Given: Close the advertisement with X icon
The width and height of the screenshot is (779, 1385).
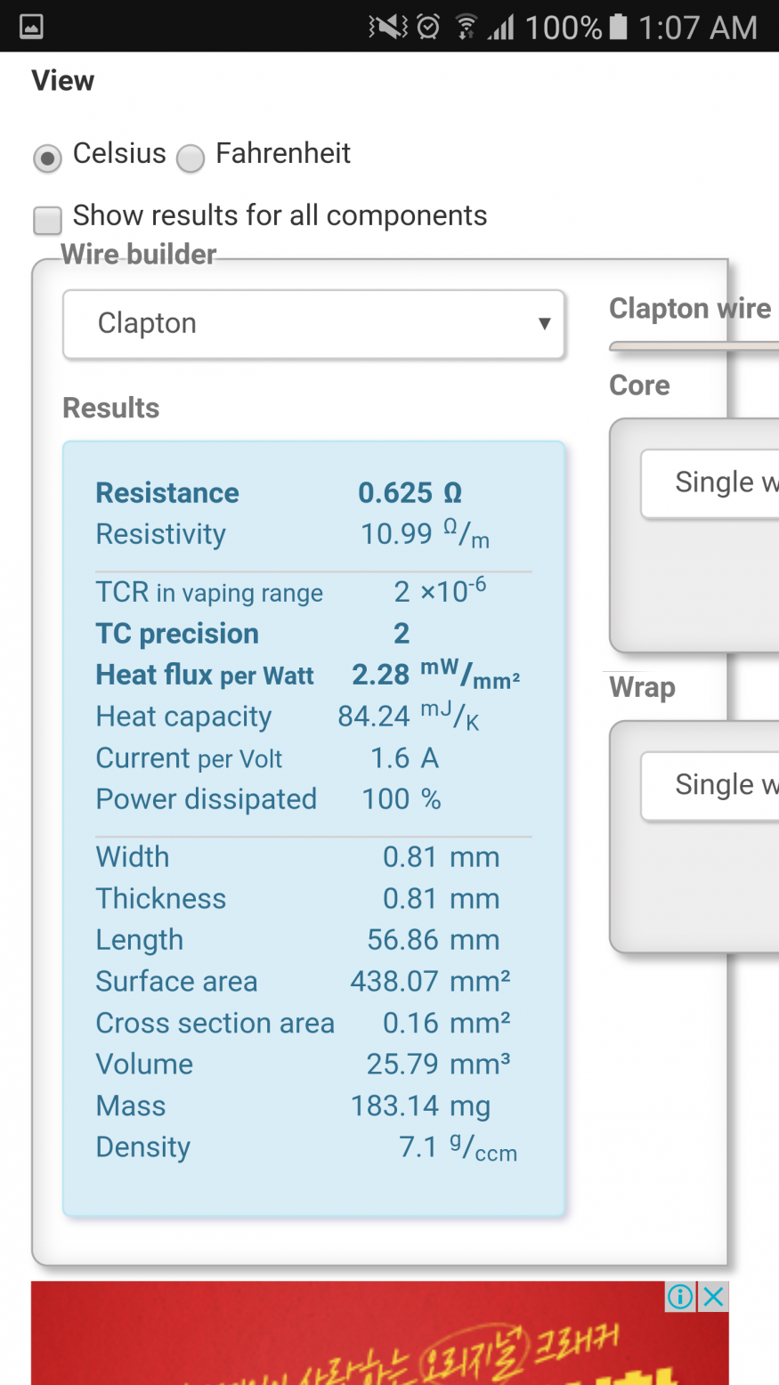Looking at the screenshot, I should click(713, 1297).
